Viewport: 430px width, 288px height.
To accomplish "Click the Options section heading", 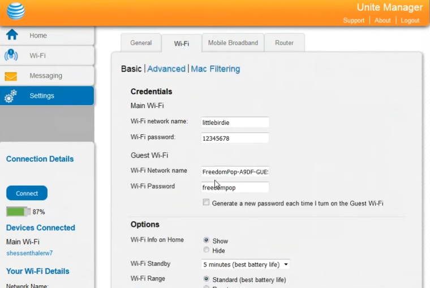I will tap(145, 225).
